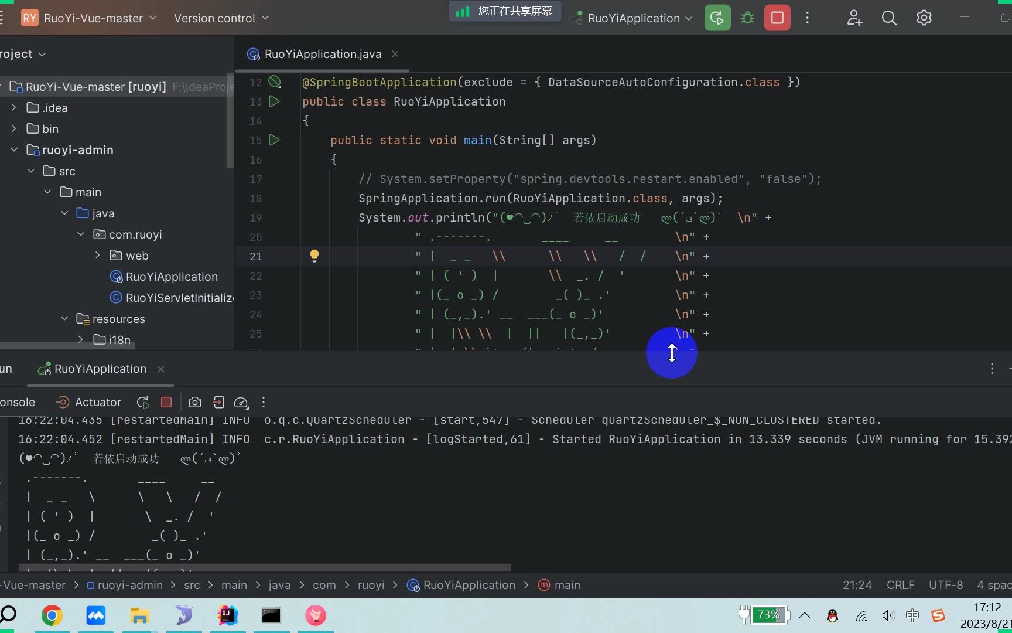Open File Explorer from the taskbar

[139, 615]
